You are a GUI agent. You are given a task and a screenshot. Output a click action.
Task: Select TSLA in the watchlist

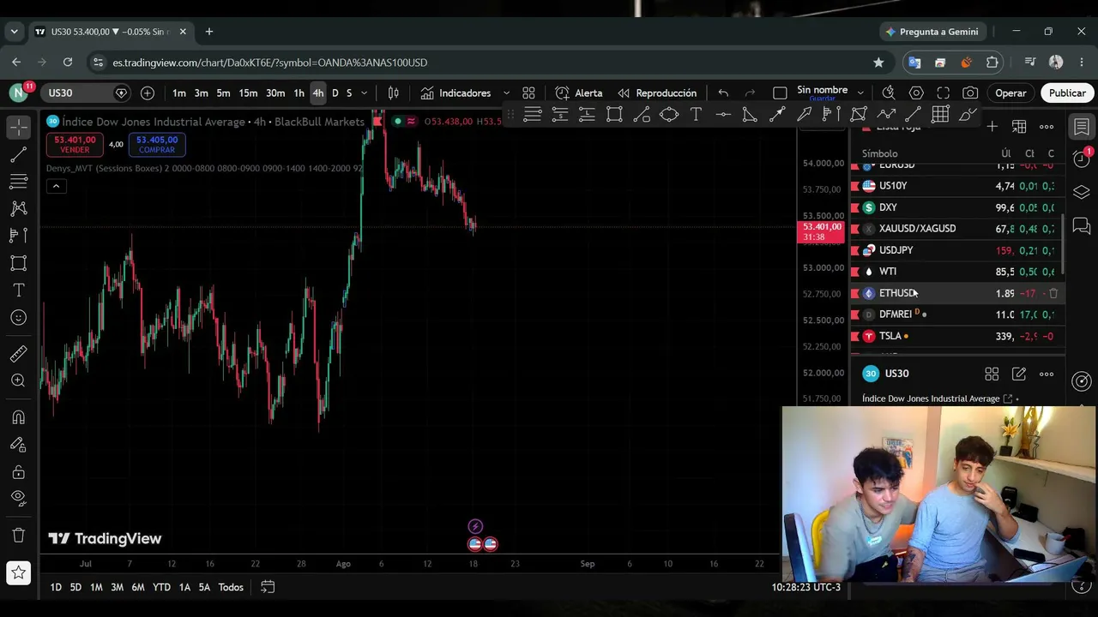point(956,336)
